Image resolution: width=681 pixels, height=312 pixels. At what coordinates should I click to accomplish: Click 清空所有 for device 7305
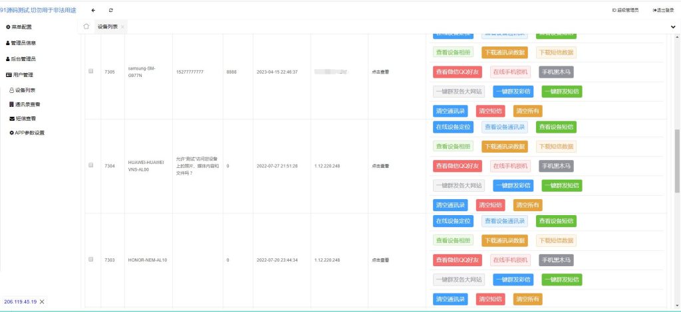527,111
